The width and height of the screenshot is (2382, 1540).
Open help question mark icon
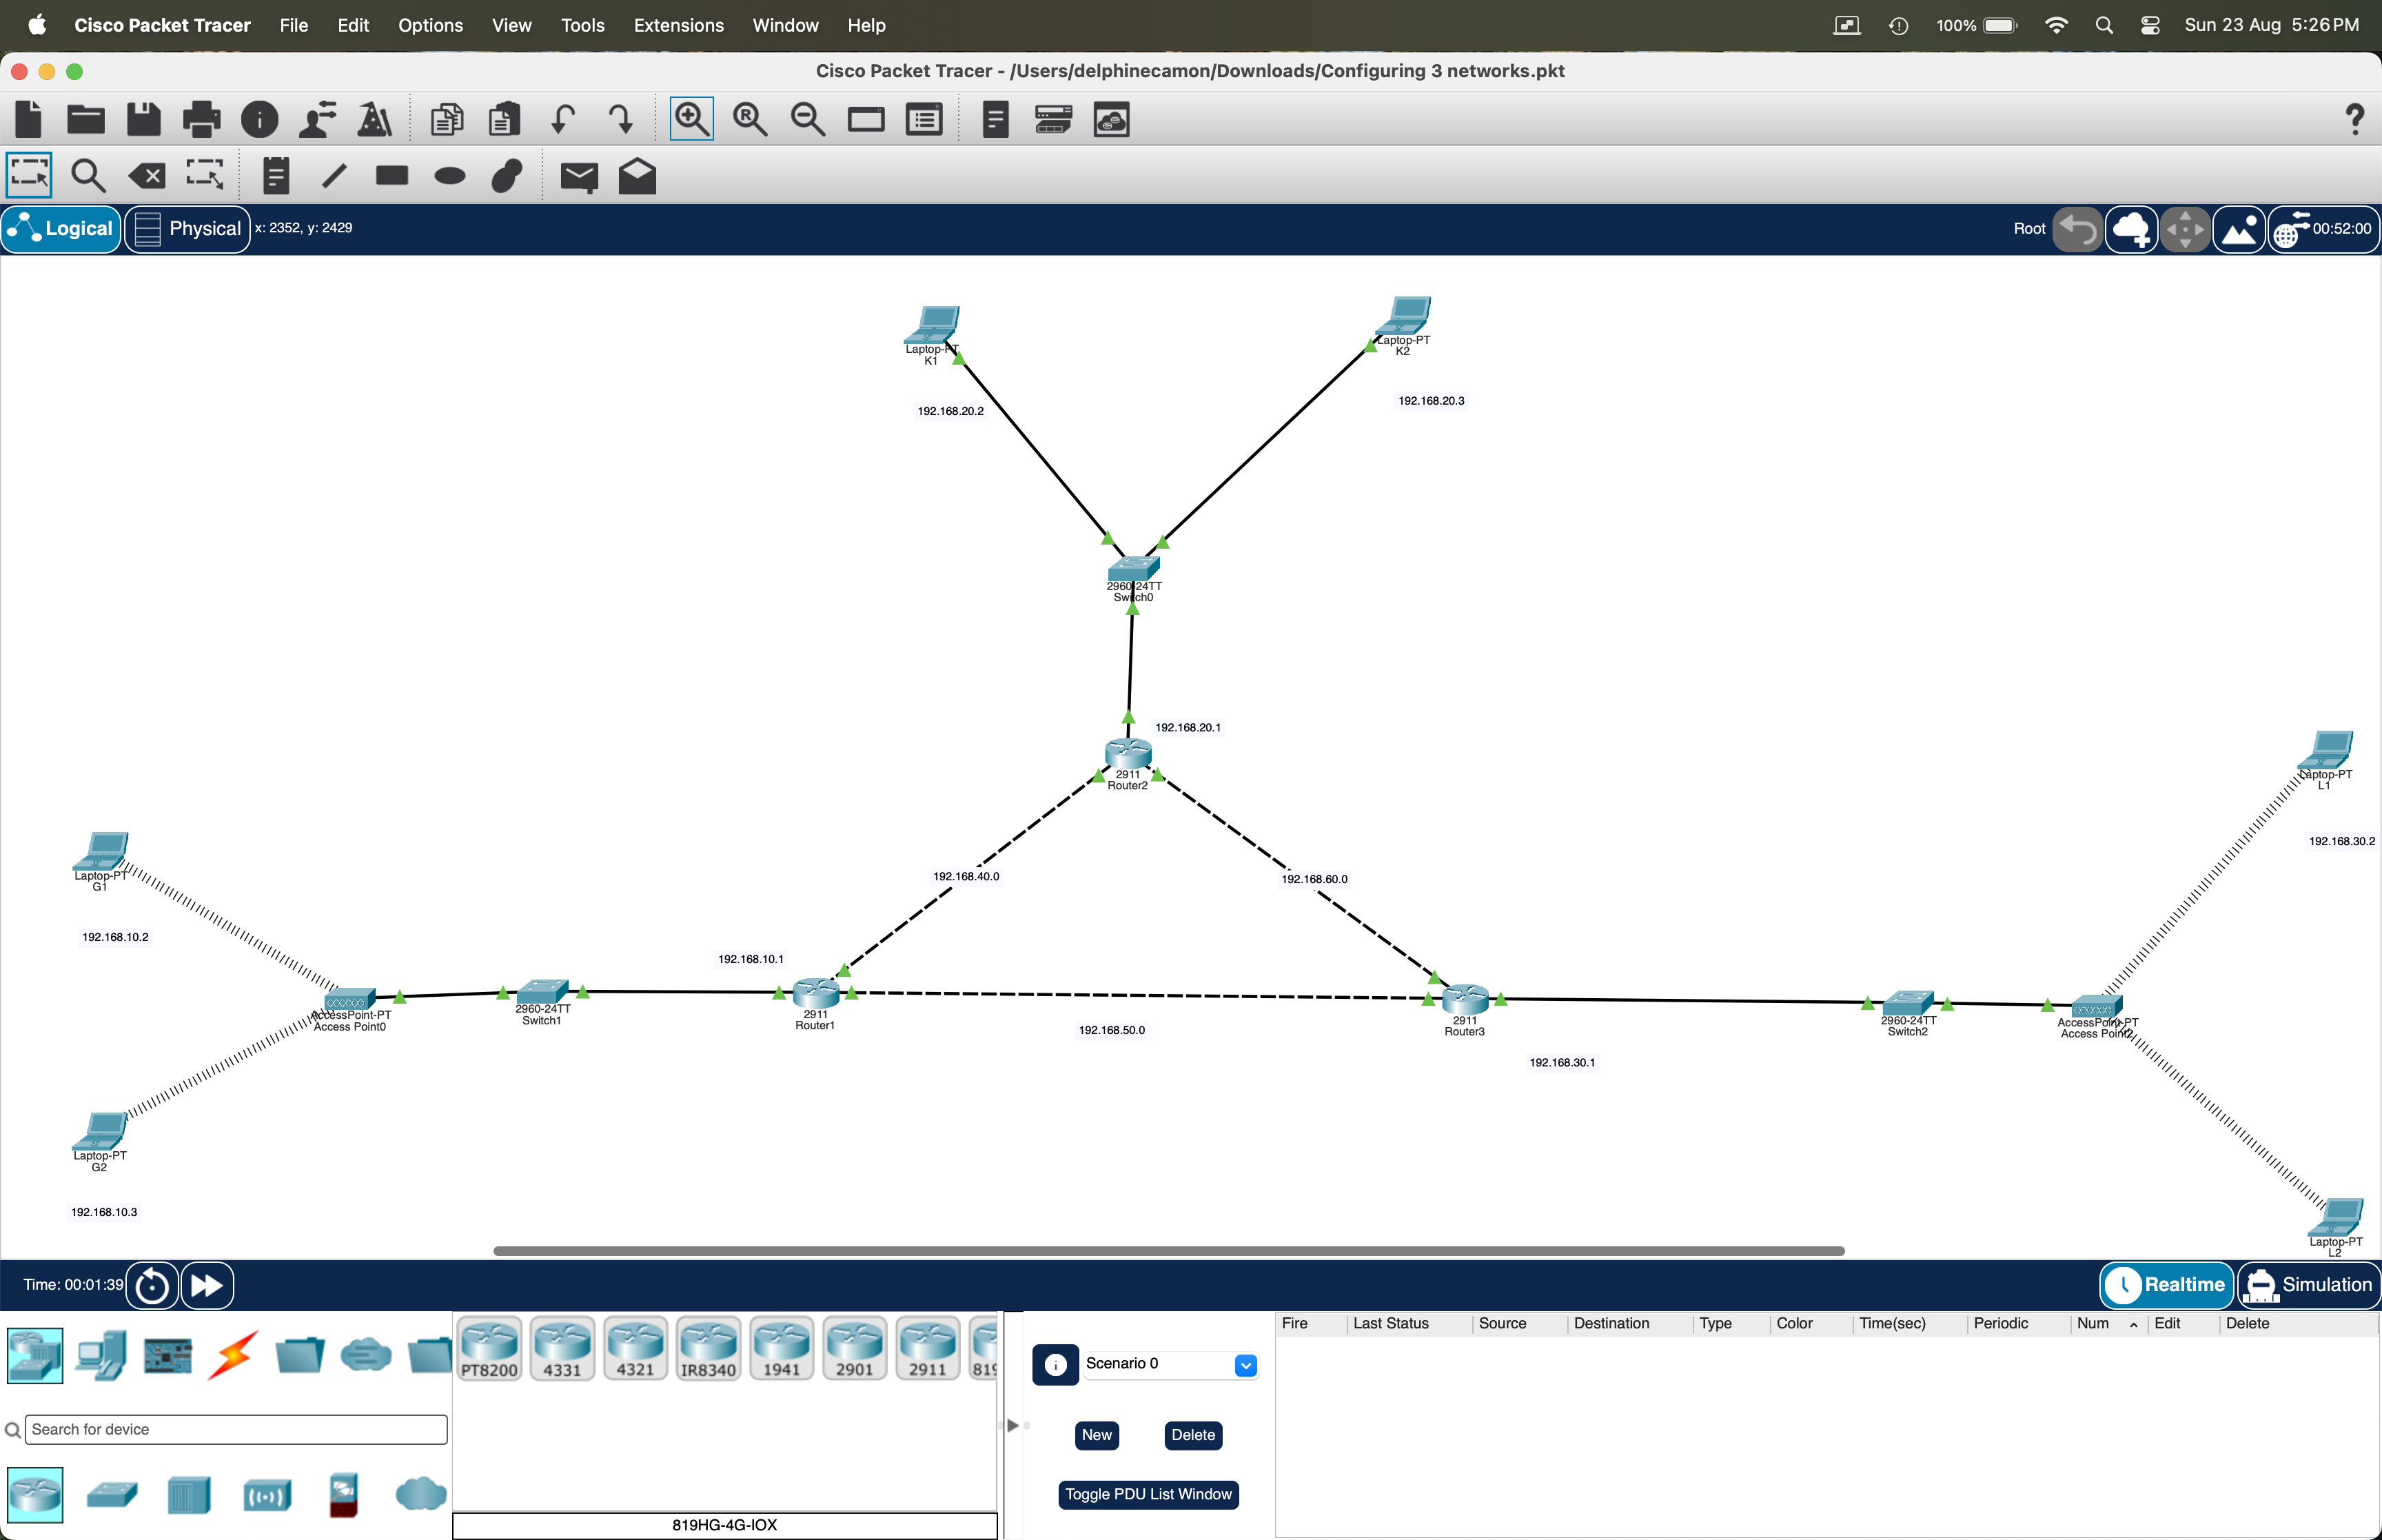(x=2355, y=119)
